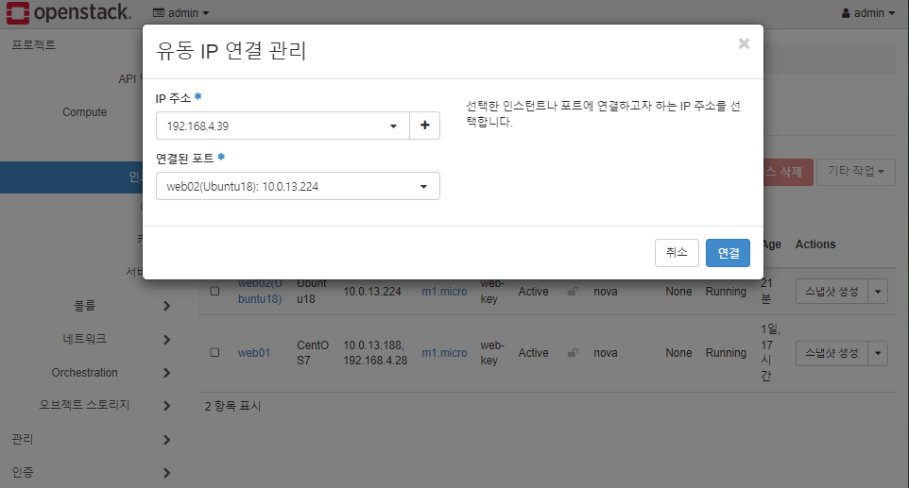The height and width of the screenshot is (488, 909).
Task: Open the admin user menu at top right
Action: point(867,12)
